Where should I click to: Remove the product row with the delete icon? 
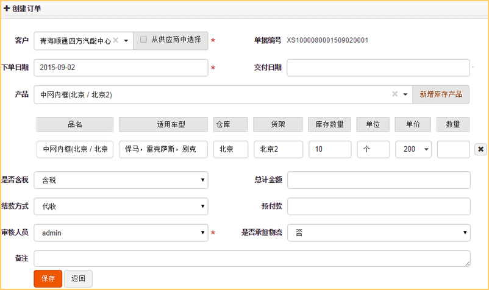click(x=480, y=149)
